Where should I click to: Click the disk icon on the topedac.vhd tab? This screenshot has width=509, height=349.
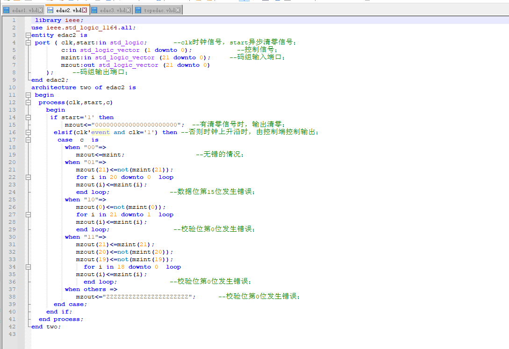tap(138, 10)
